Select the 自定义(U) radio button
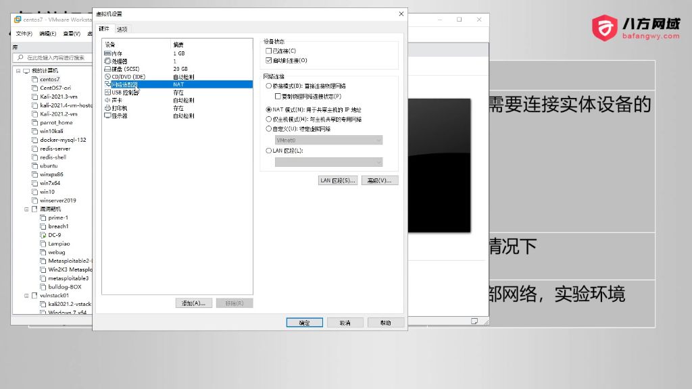This screenshot has height=389, width=692. coord(268,129)
